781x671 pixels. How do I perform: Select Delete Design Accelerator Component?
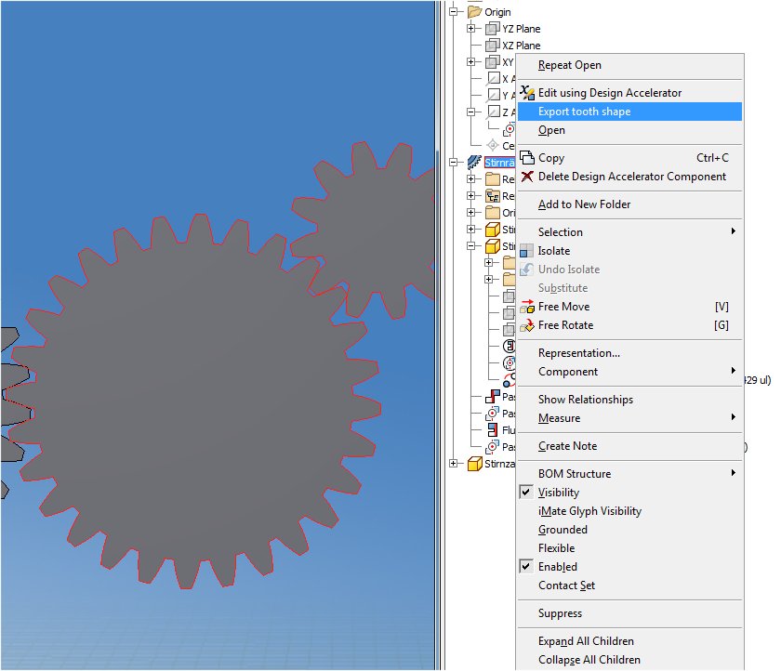click(x=629, y=177)
